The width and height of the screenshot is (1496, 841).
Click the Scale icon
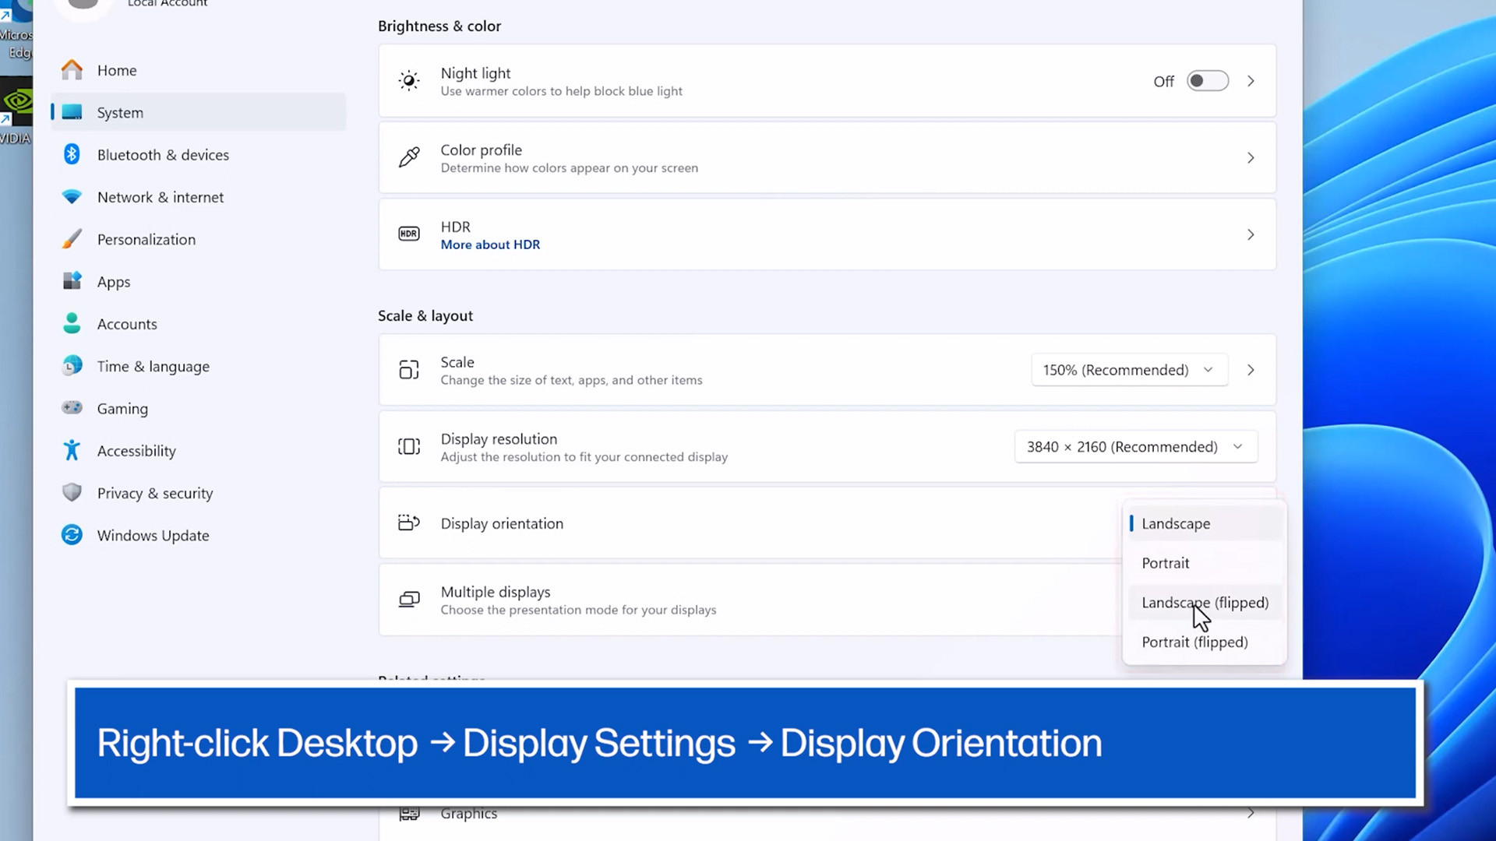click(409, 370)
